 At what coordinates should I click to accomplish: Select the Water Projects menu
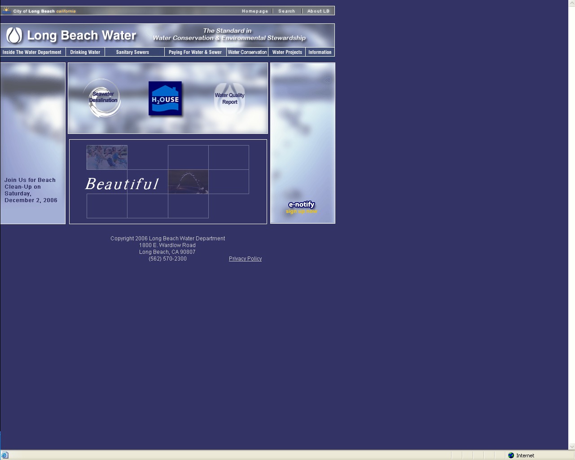(x=287, y=52)
